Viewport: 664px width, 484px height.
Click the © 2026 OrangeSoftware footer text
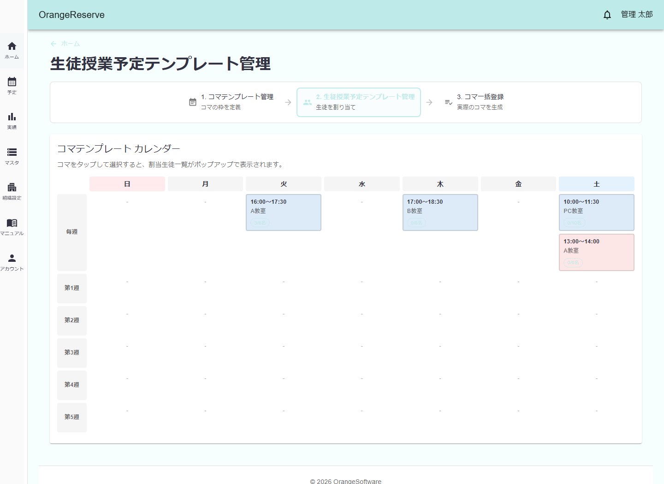[x=346, y=481]
